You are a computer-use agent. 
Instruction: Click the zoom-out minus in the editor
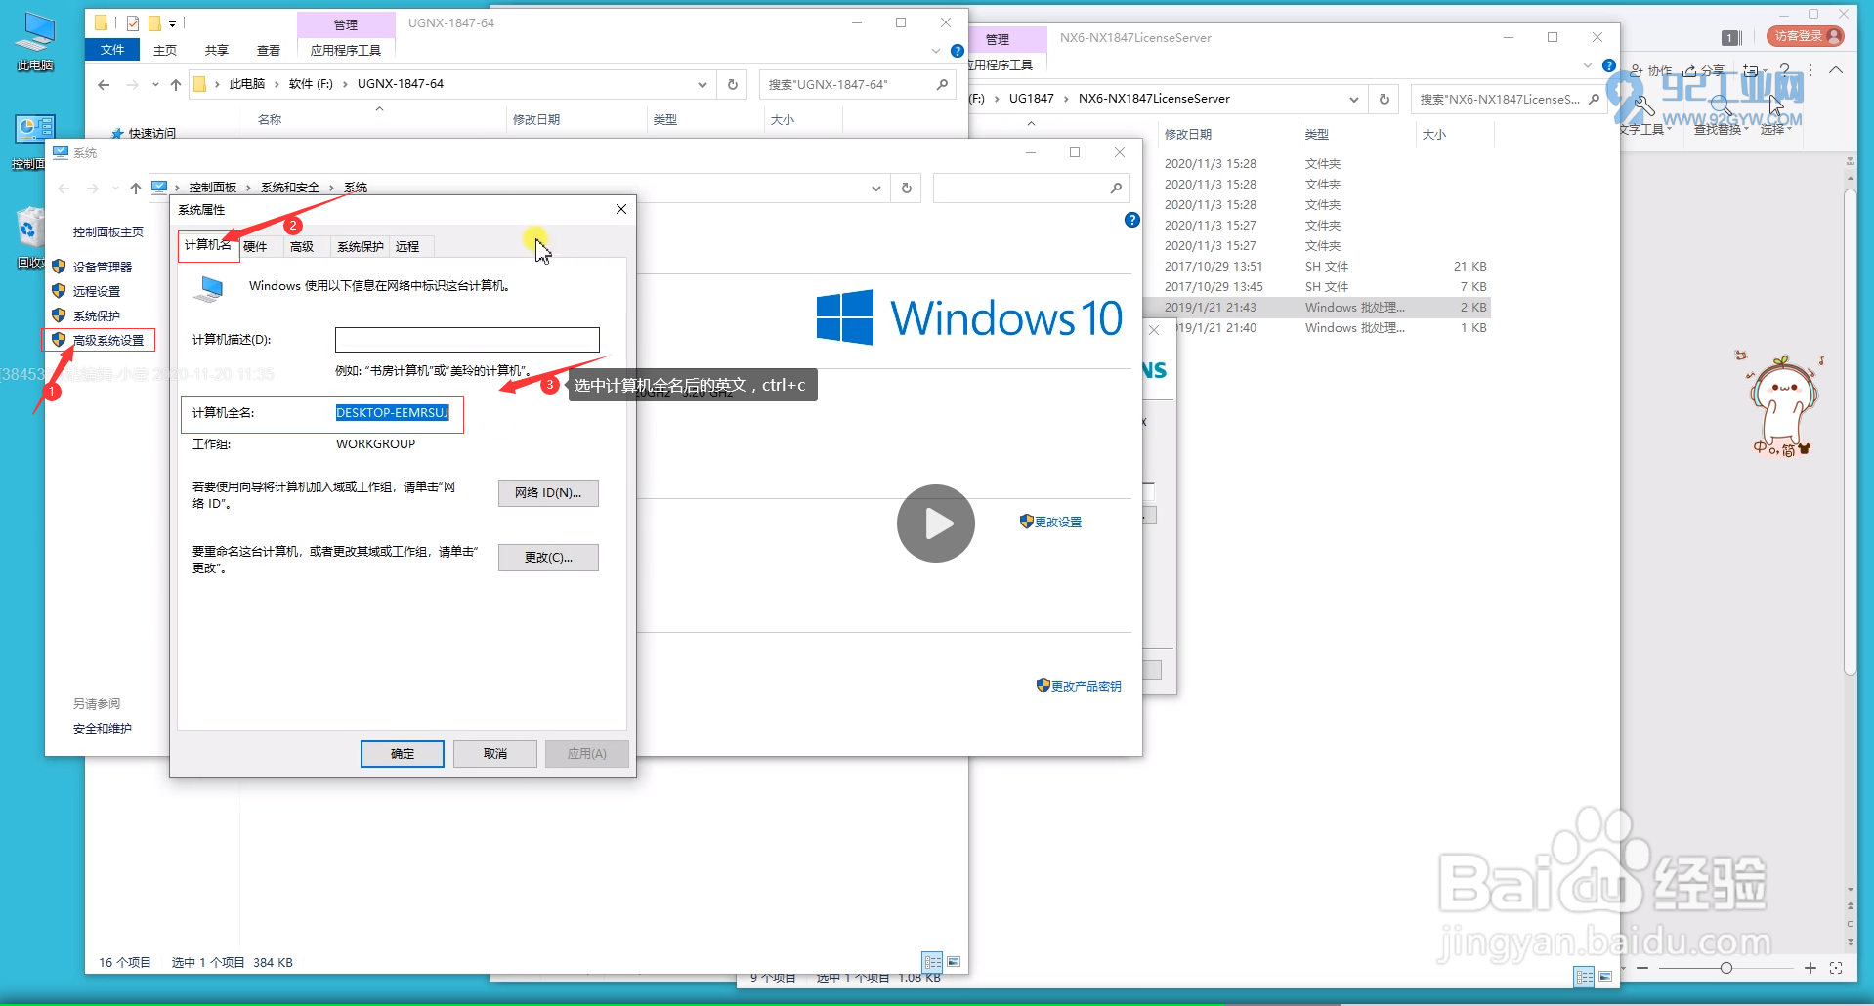(1642, 968)
